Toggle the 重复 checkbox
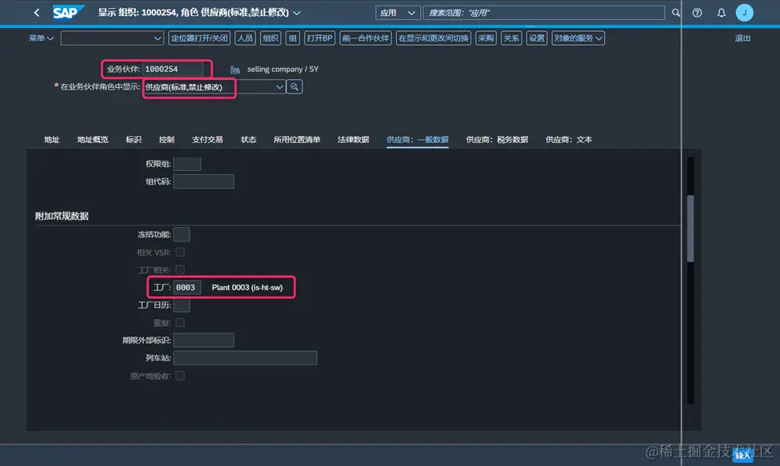This screenshot has height=466, width=780. 180,323
